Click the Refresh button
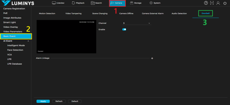Viewport: 230px width, 105px height. (59, 101)
